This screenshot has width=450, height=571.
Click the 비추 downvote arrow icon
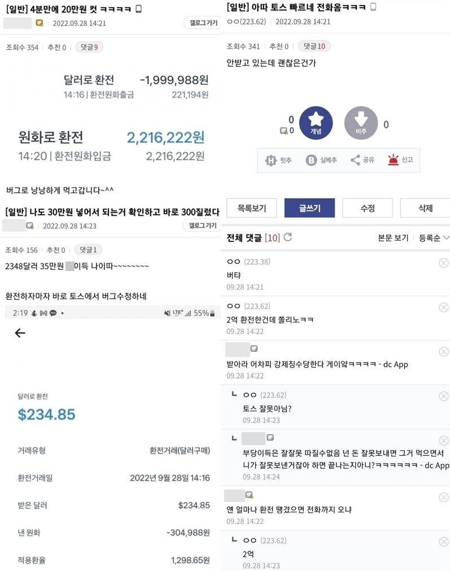(x=362, y=123)
